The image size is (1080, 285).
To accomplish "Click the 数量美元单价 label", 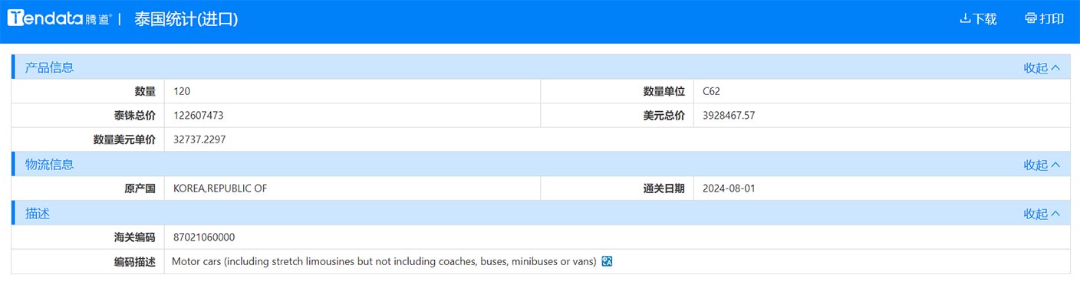I will [x=124, y=140].
